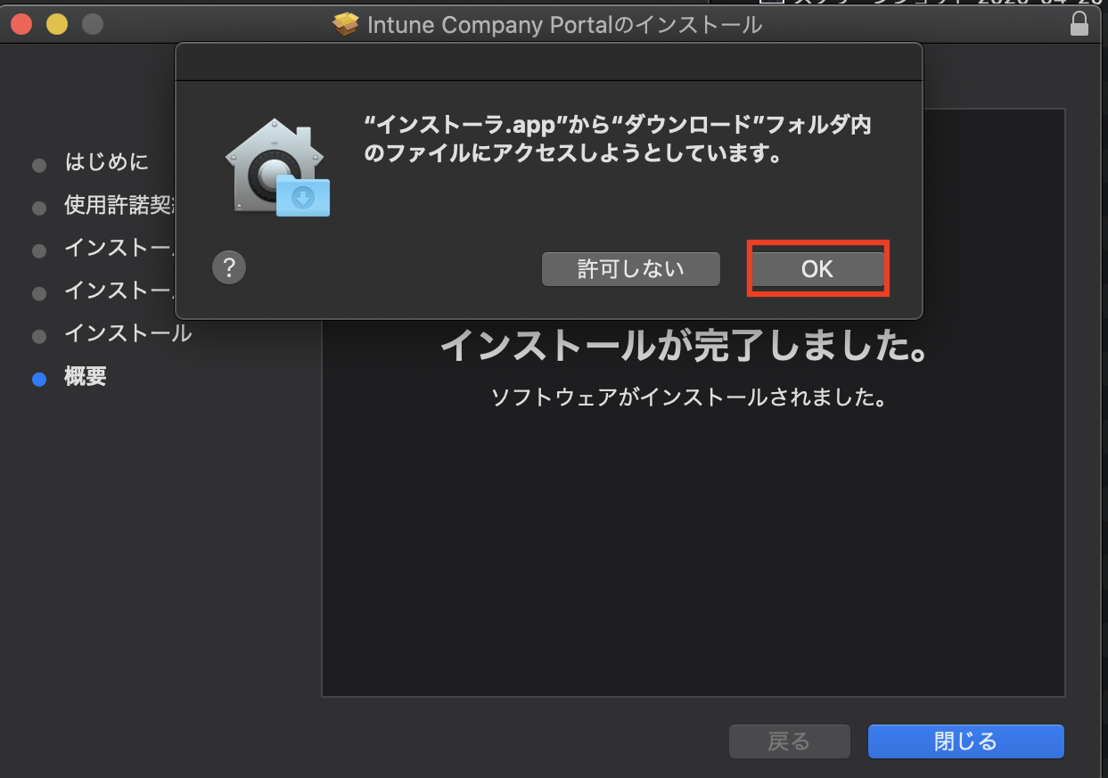
Task: Click the lock icon in title bar
Action: (1079, 24)
